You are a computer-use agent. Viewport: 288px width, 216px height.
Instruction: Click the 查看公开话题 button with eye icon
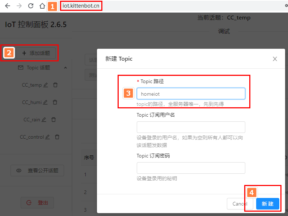pos(37,170)
